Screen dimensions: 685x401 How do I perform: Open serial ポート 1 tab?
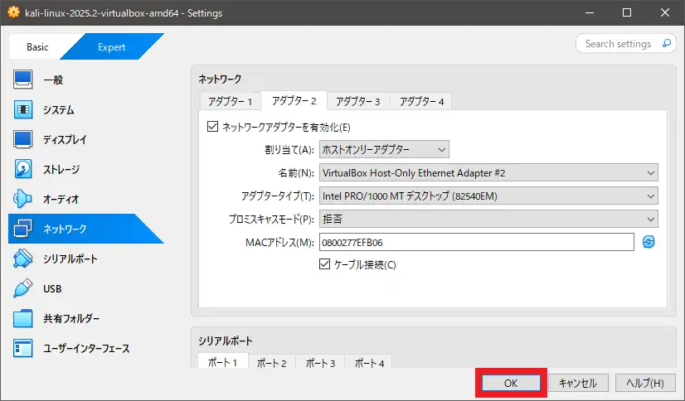tap(223, 362)
